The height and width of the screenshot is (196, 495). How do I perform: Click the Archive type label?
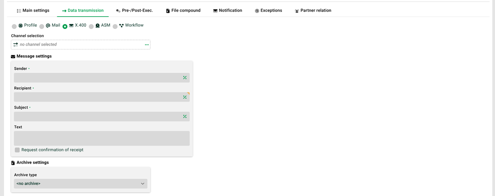[x=25, y=175]
